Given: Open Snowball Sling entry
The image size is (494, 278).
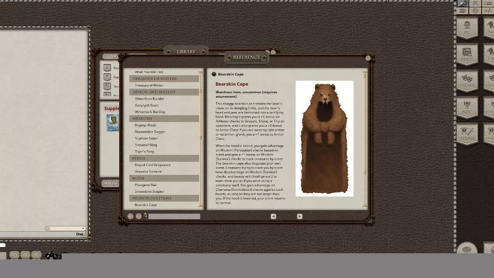Looking at the screenshot, I should click(146, 145).
